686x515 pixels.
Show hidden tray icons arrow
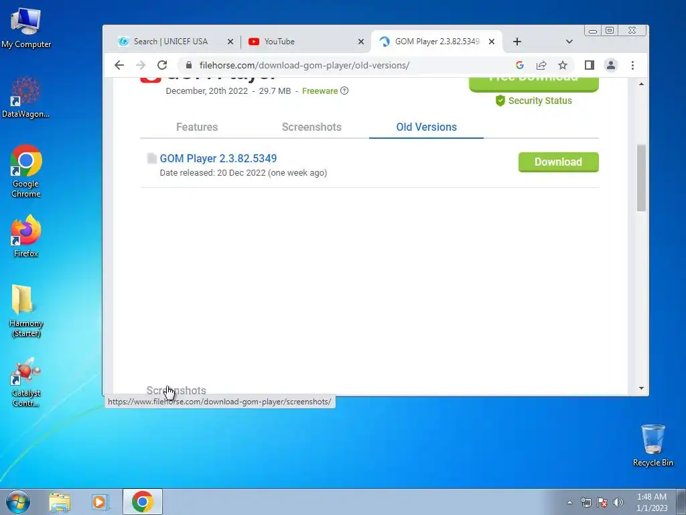tap(569, 502)
